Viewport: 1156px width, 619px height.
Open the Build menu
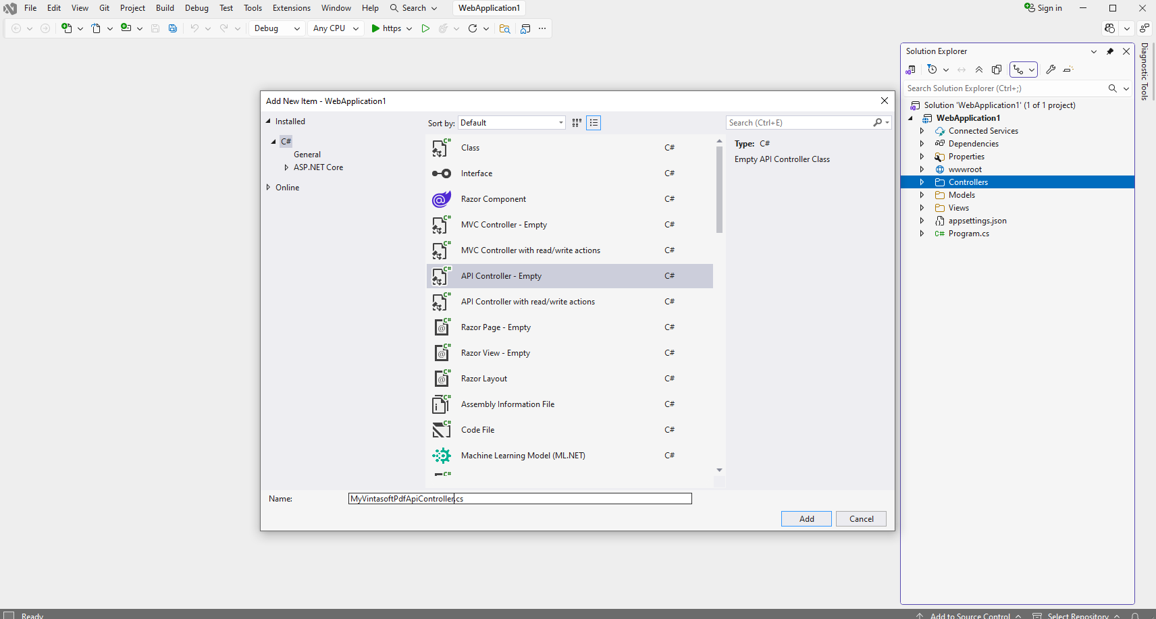165,8
